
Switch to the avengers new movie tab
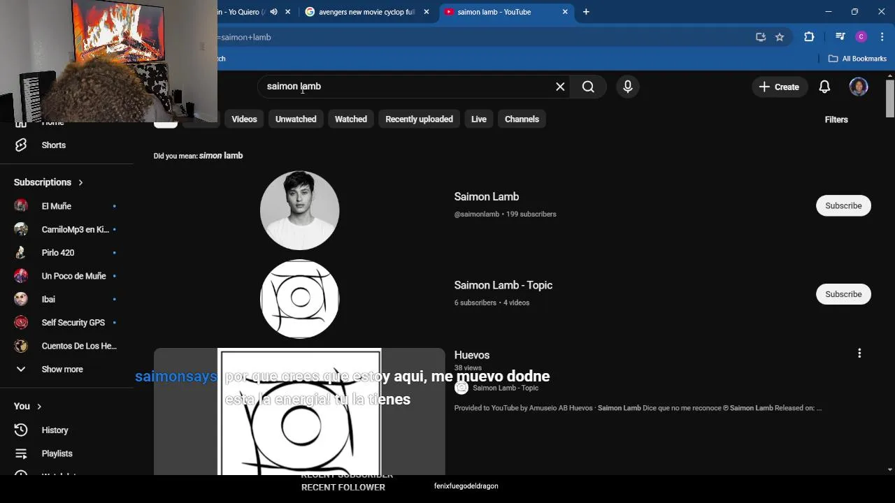(366, 12)
